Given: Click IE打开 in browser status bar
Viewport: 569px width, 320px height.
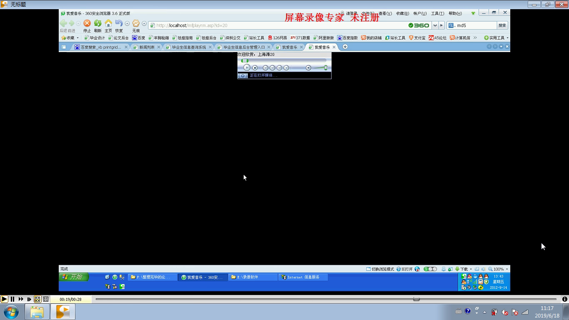Looking at the screenshot, I should [404, 269].
